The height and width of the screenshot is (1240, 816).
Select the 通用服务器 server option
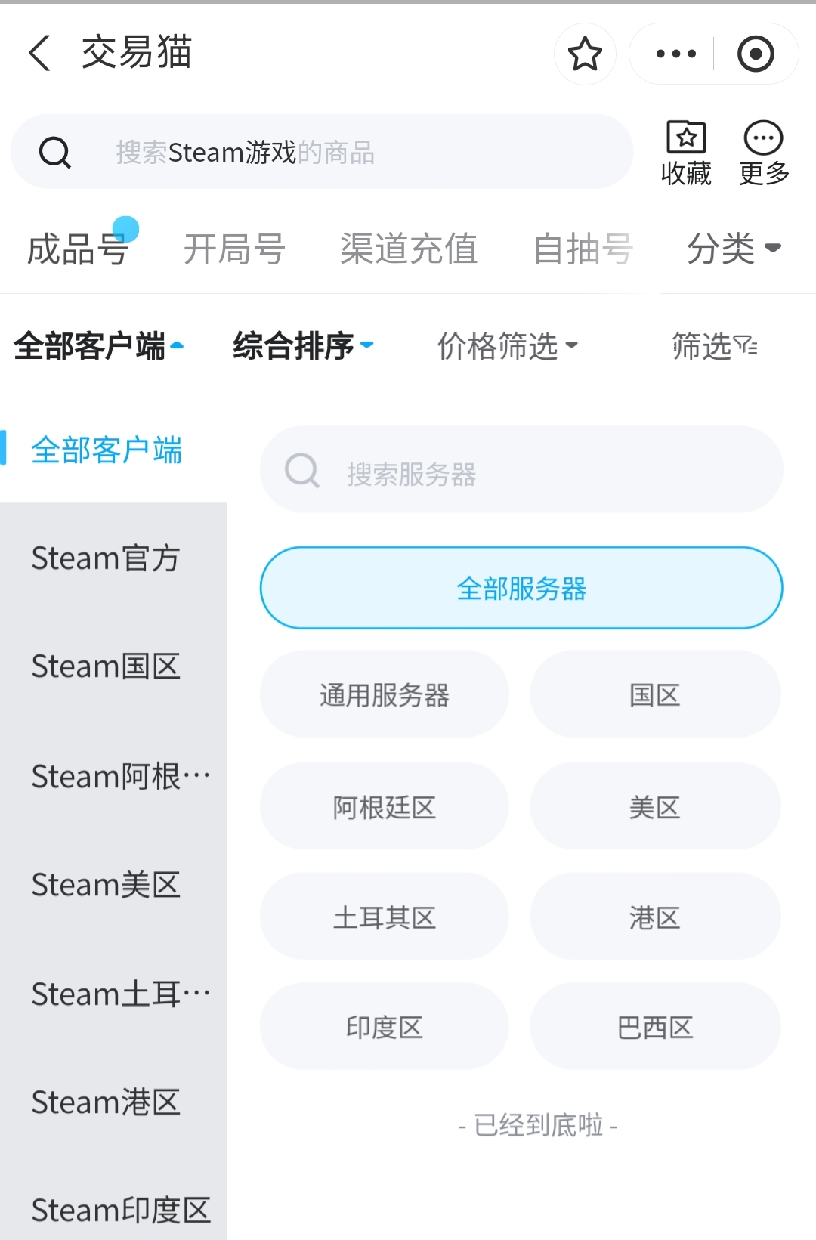pyautogui.click(x=385, y=694)
